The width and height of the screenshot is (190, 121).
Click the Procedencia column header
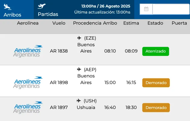pyautogui.click(x=87, y=23)
